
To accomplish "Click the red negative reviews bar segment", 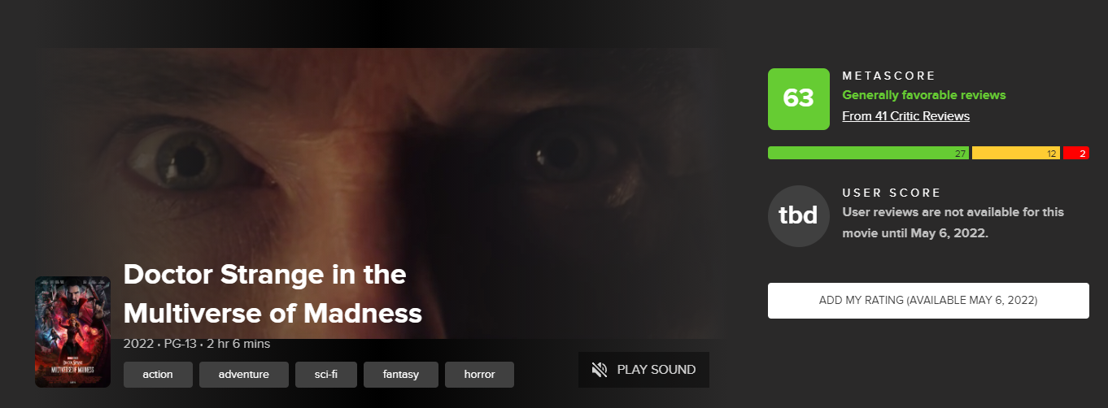I will 1076,153.
